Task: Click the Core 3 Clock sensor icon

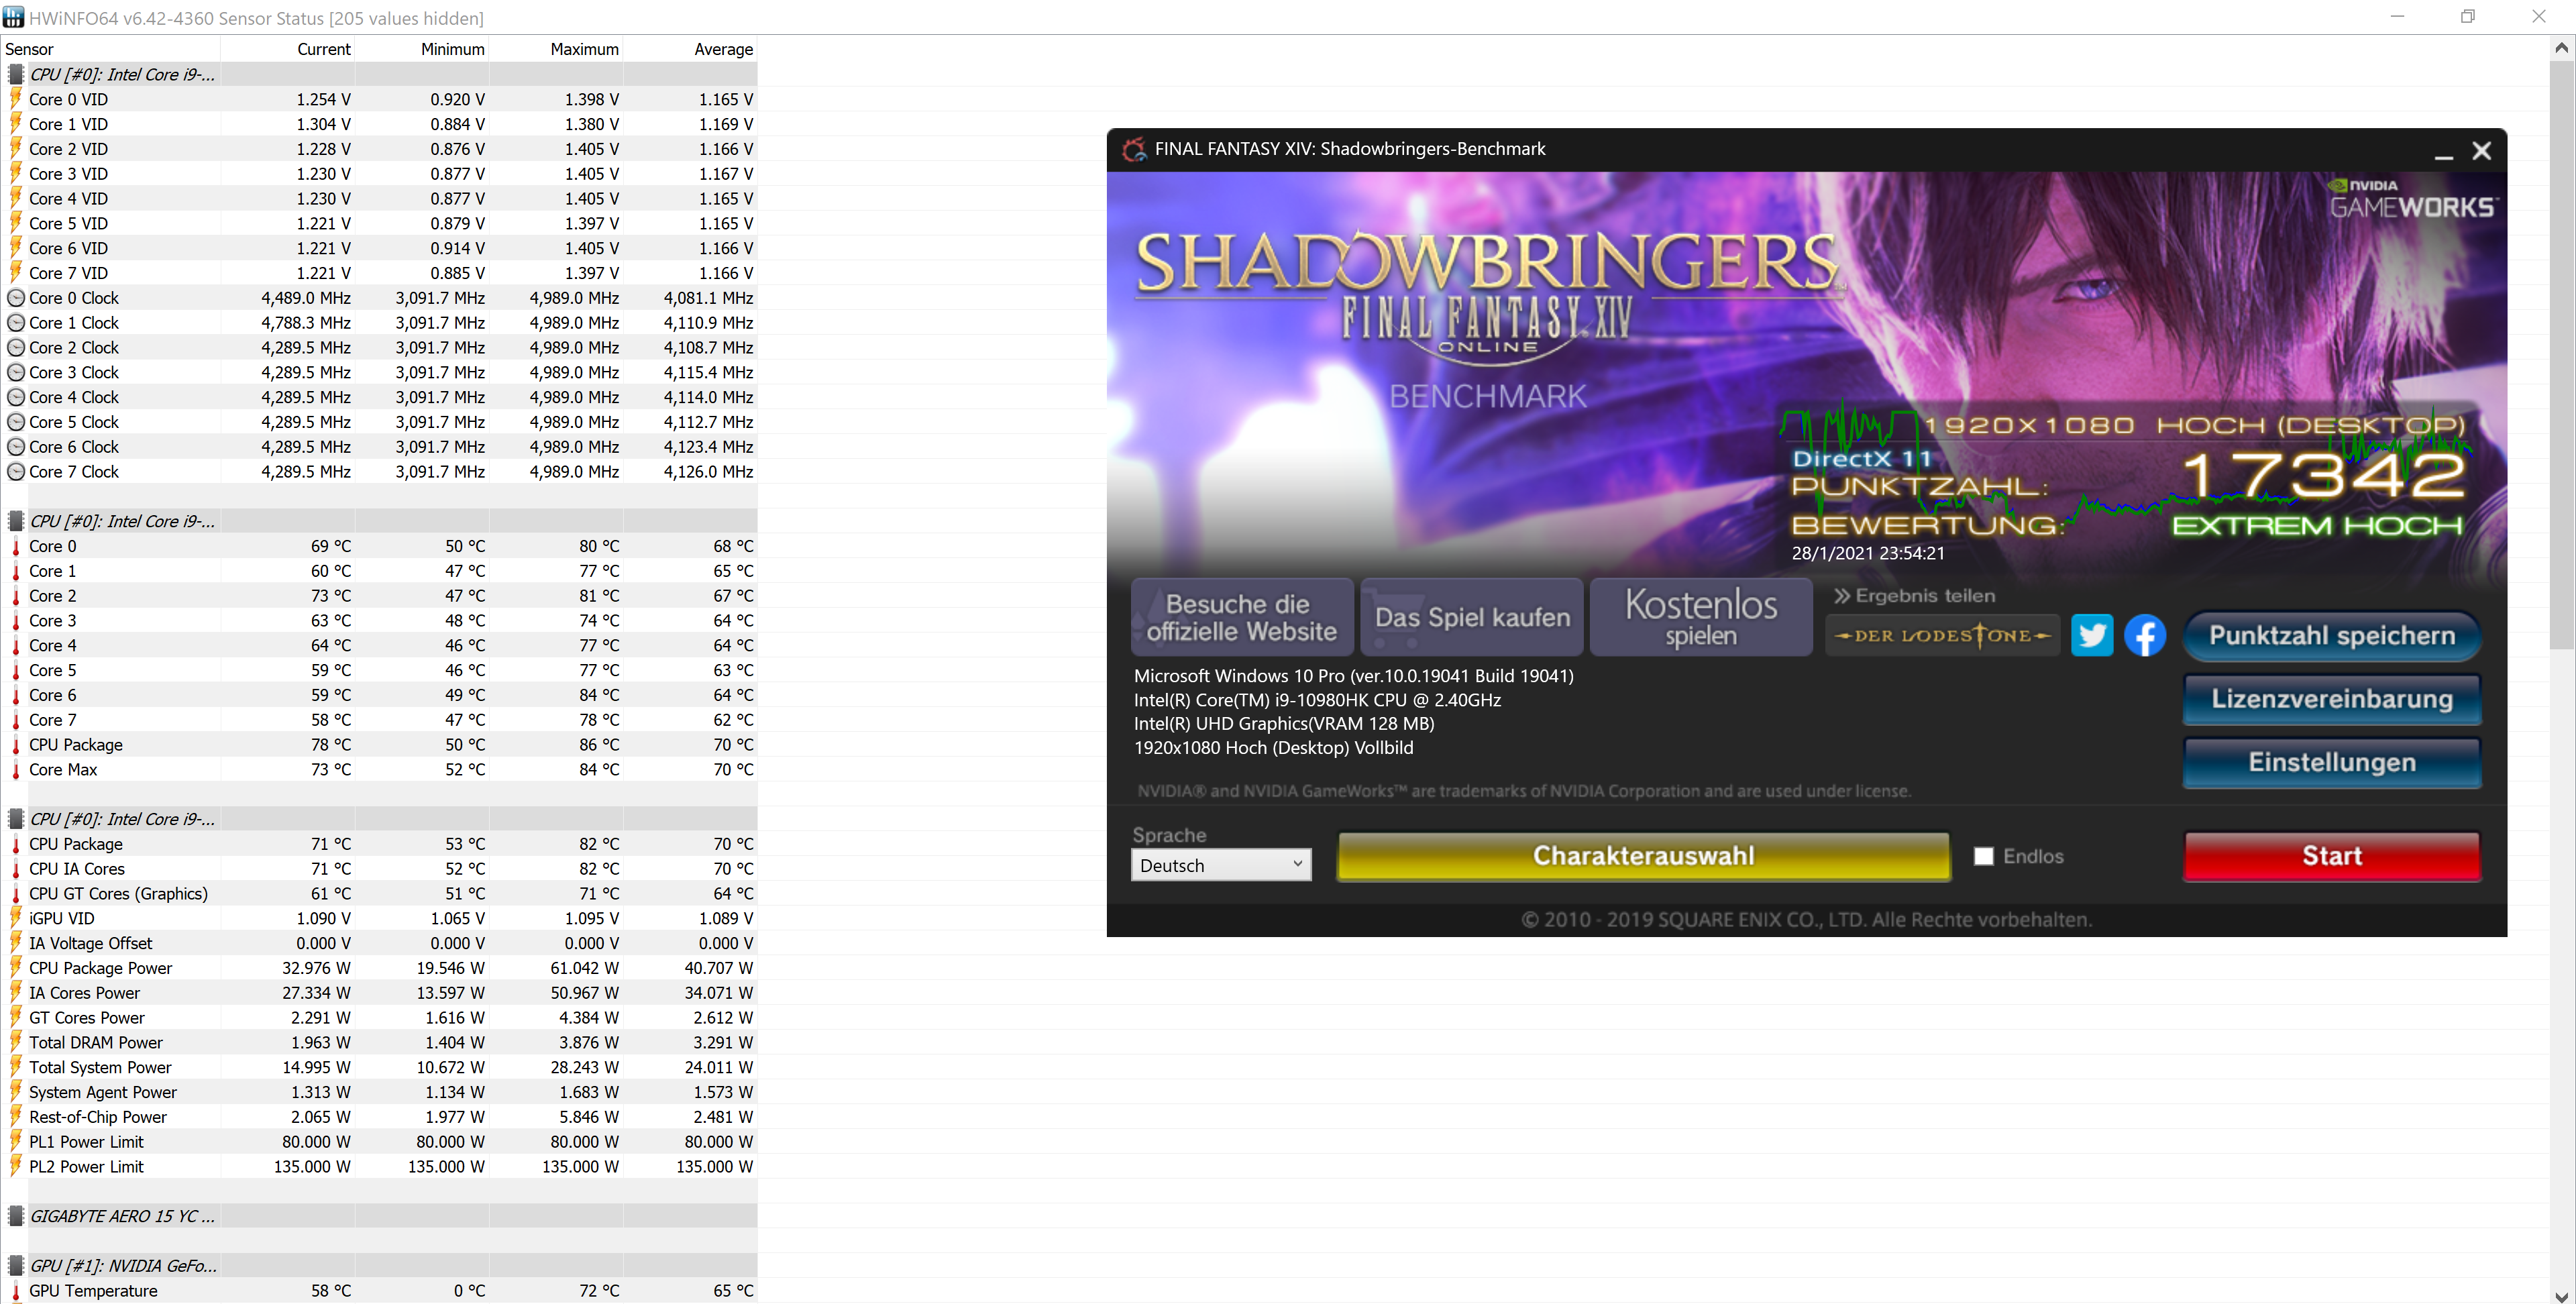Action: click(x=16, y=372)
